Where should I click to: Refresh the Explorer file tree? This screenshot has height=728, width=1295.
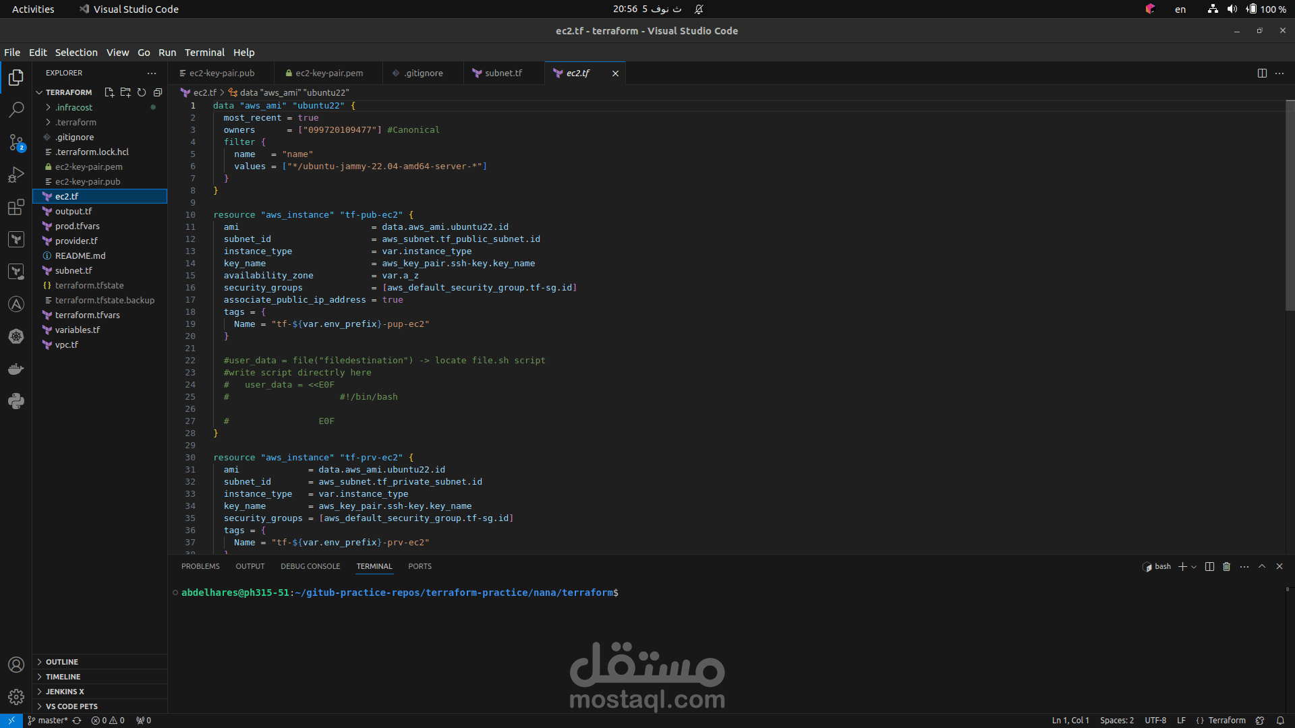tap(142, 92)
